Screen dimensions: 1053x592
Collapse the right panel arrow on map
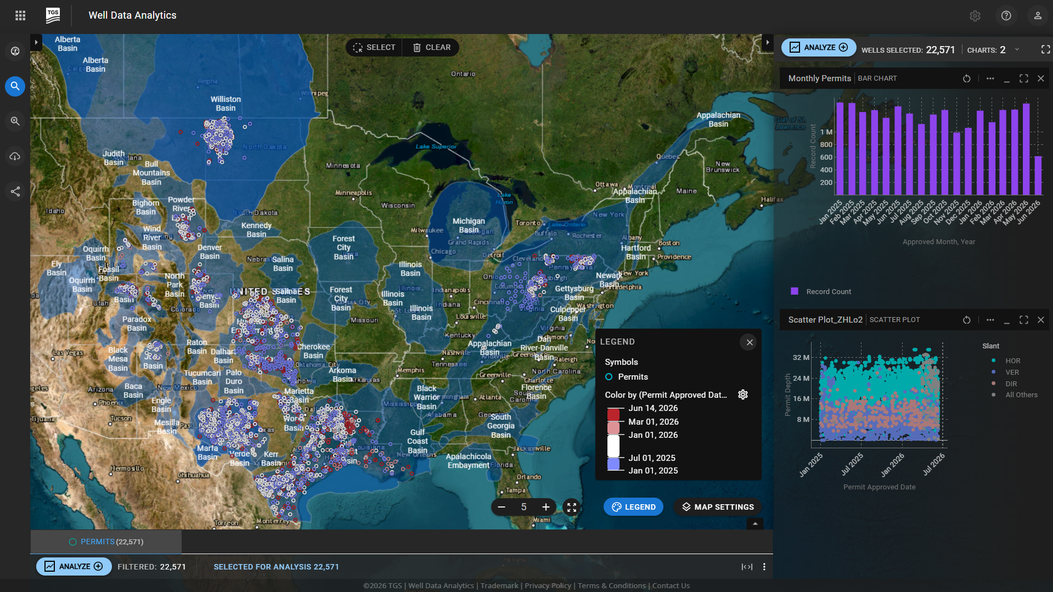click(x=767, y=42)
